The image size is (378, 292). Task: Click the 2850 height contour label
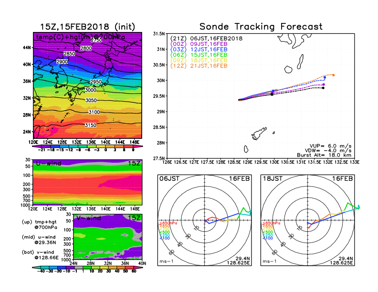[69, 54]
